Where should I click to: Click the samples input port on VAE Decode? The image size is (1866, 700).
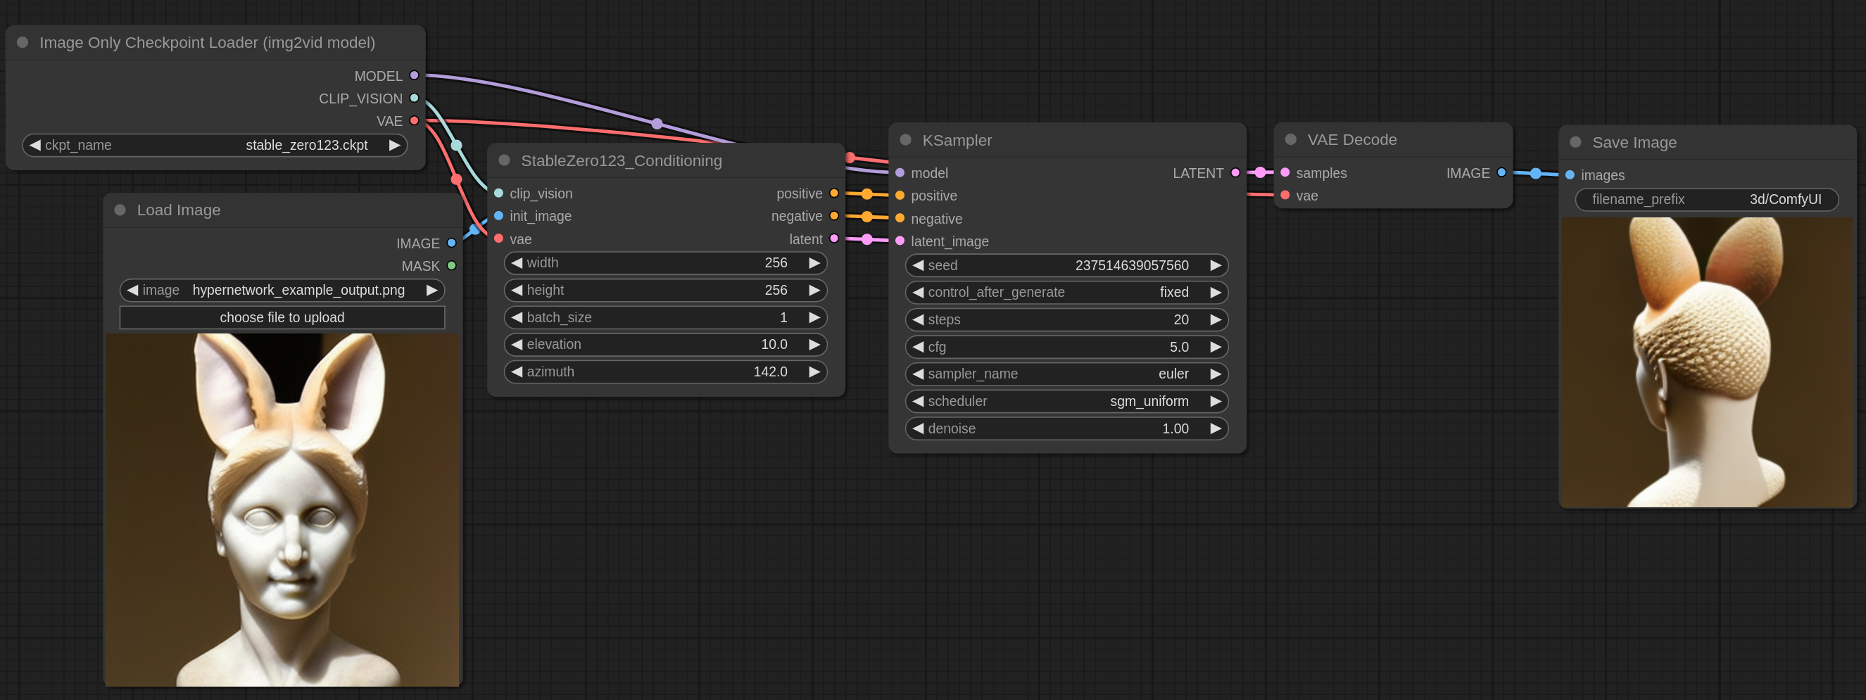pos(1285,173)
